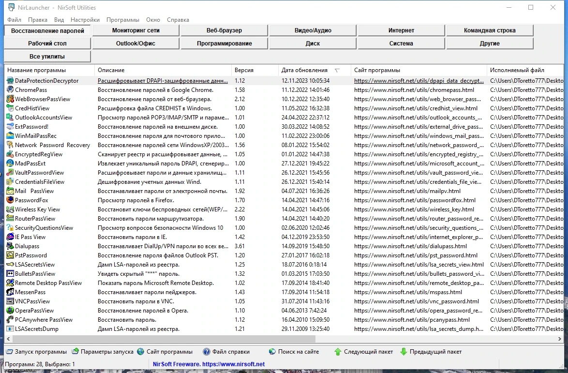Open the dpapi_data_decrypt nirsoft.net link
Viewport: 568px width, 373px height.
click(419, 81)
